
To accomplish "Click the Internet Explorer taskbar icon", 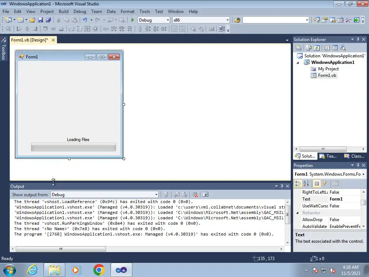I will [32, 270].
